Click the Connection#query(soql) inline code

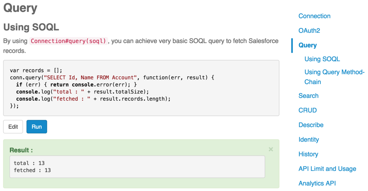(x=68, y=41)
